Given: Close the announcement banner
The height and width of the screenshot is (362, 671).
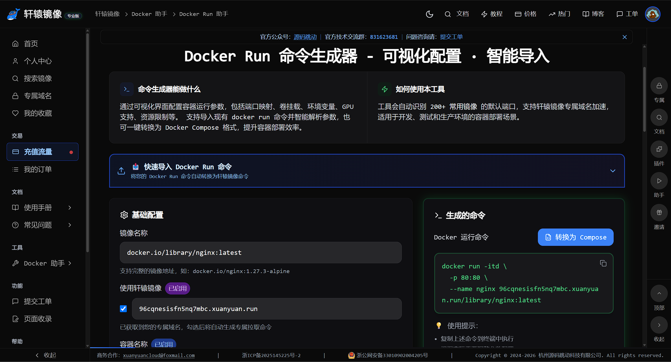Looking at the screenshot, I should 625,37.
